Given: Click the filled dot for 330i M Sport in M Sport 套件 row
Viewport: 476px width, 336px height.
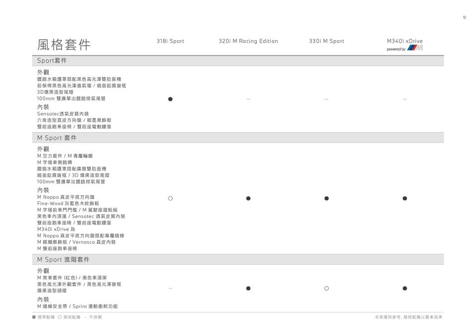Looking at the screenshot, I should coord(326,198).
